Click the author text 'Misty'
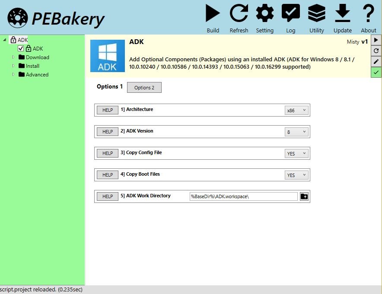 pyautogui.click(x=353, y=42)
